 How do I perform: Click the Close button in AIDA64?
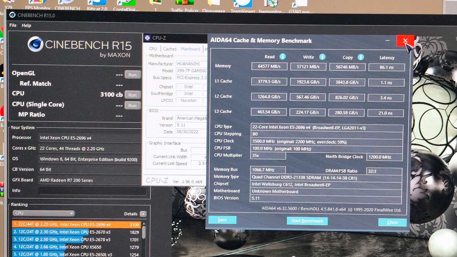point(392,222)
